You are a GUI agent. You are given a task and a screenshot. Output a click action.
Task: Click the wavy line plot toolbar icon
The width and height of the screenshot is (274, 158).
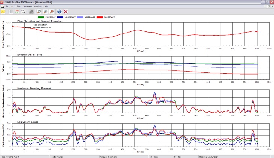pos(17,12)
